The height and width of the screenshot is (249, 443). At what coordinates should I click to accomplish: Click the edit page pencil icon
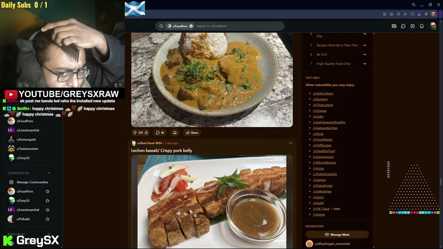click(385, 14)
